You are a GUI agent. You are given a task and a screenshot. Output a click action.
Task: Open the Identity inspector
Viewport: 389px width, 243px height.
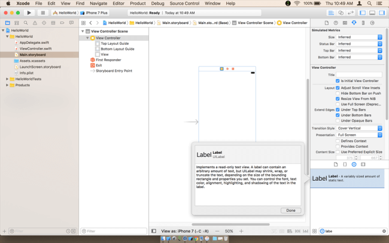pyautogui.click(x=345, y=23)
